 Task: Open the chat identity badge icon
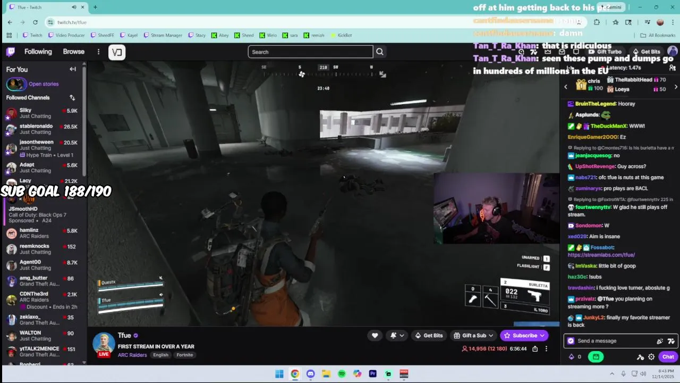pos(571,341)
